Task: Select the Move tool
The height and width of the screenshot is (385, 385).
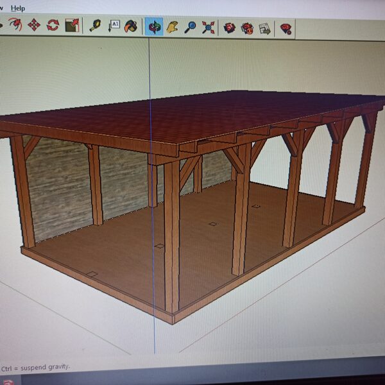Action: [x=34, y=26]
